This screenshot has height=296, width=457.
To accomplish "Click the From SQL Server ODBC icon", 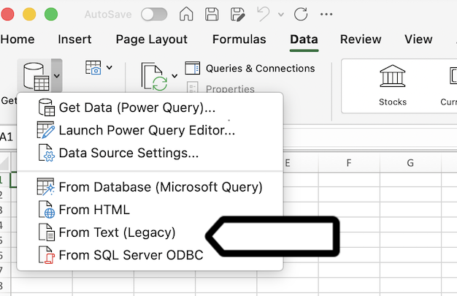I will point(47,255).
